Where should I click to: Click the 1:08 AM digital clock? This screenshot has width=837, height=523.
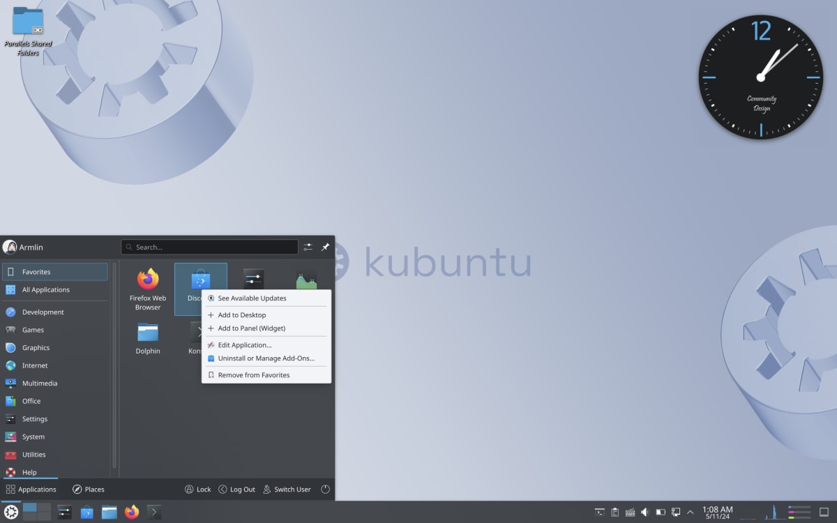tap(717, 513)
